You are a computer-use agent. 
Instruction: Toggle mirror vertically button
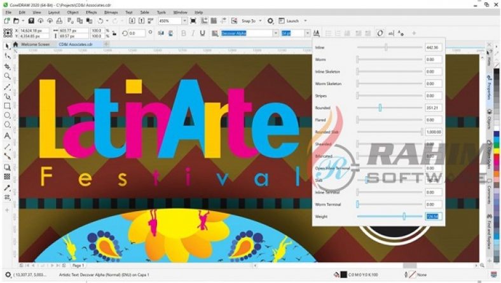pyautogui.click(x=170, y=33)
